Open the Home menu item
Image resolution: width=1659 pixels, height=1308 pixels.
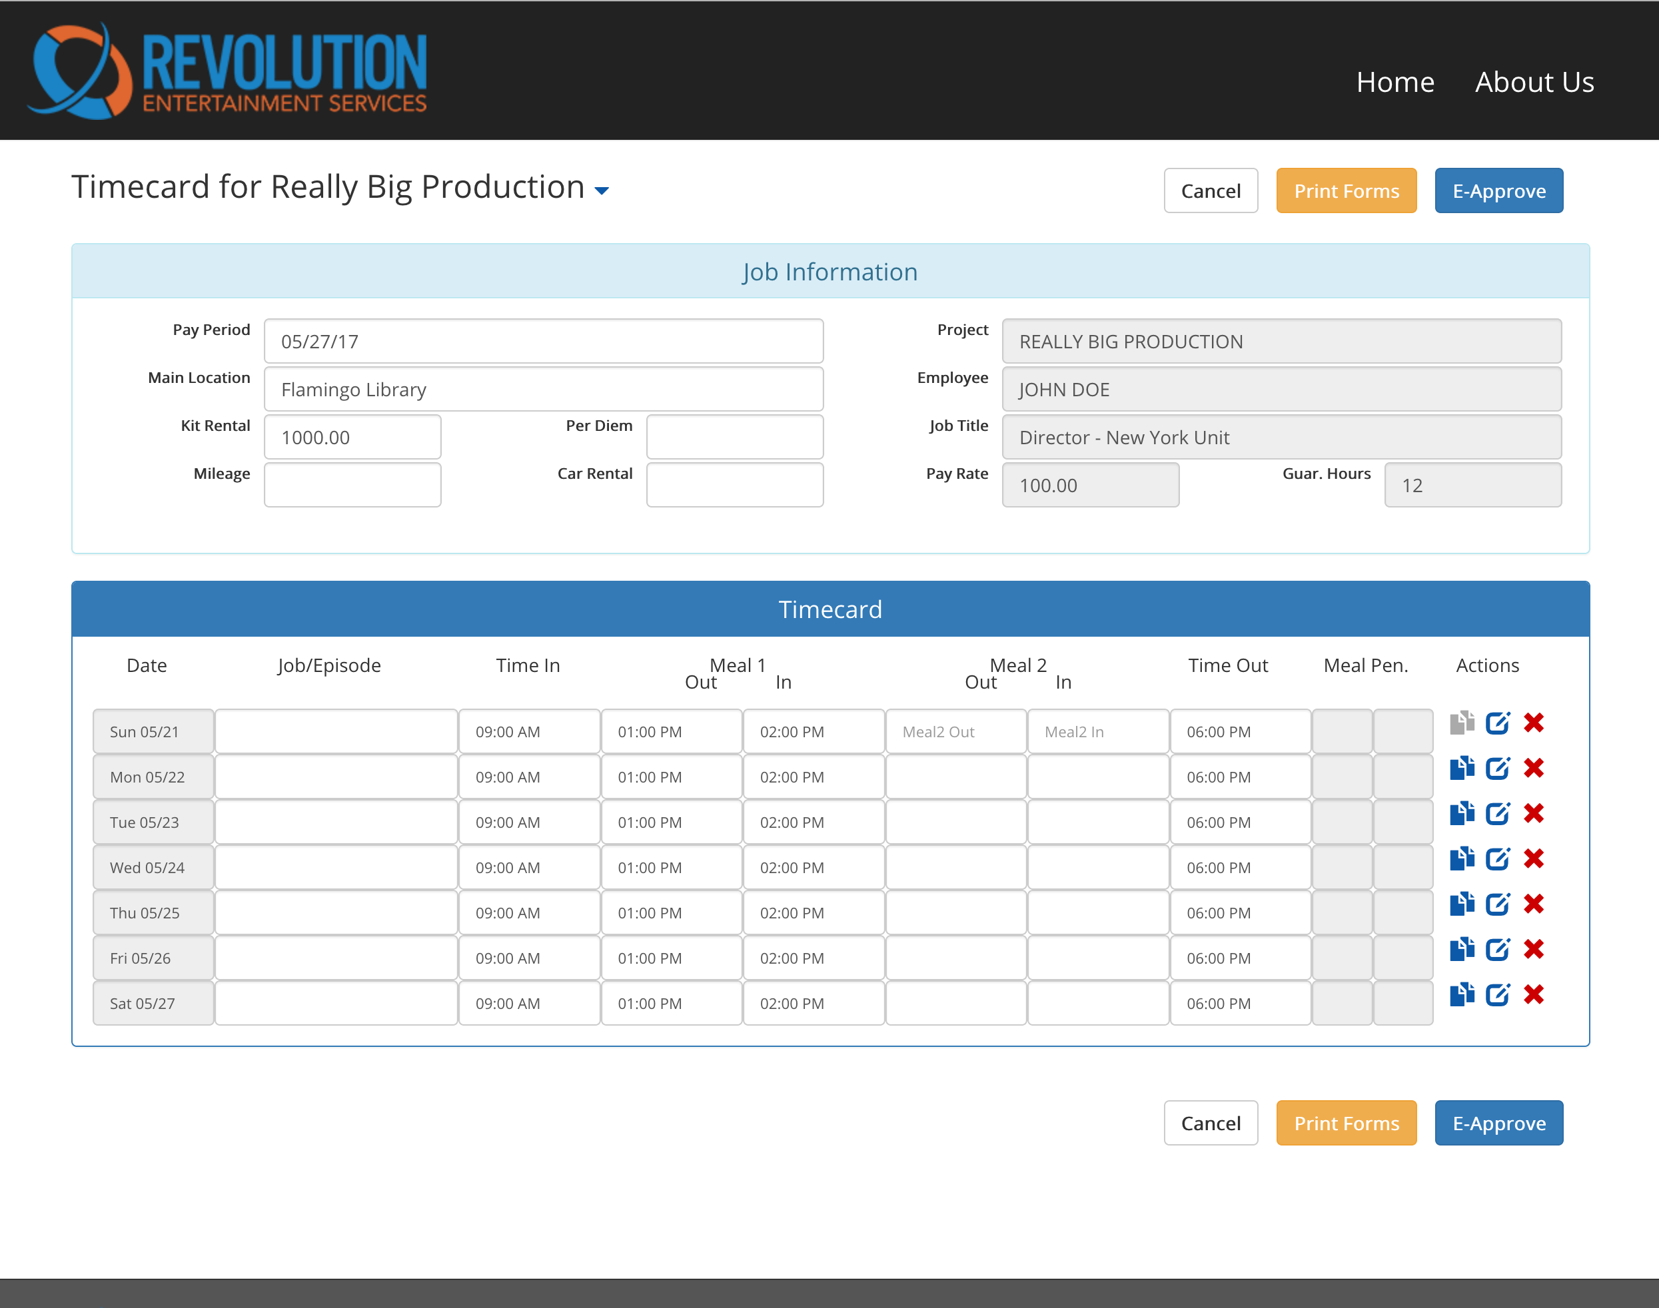[1396, 81]
